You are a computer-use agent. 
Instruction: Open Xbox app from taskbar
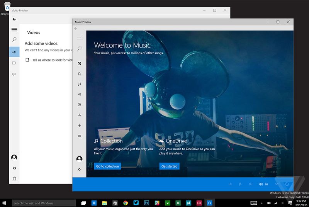click(x=168, y=203)
